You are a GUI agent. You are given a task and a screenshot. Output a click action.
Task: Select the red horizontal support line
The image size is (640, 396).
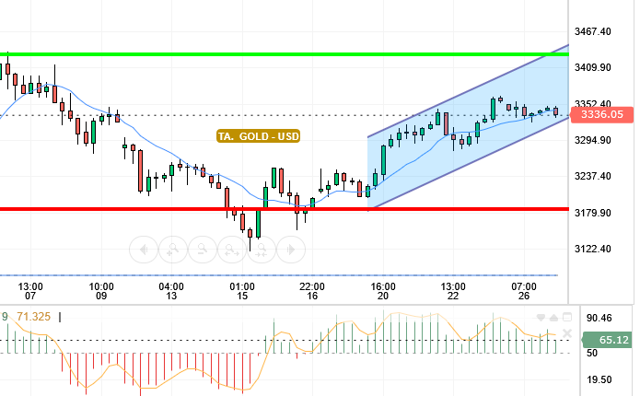pyautogui.click(x=284, y=209)
